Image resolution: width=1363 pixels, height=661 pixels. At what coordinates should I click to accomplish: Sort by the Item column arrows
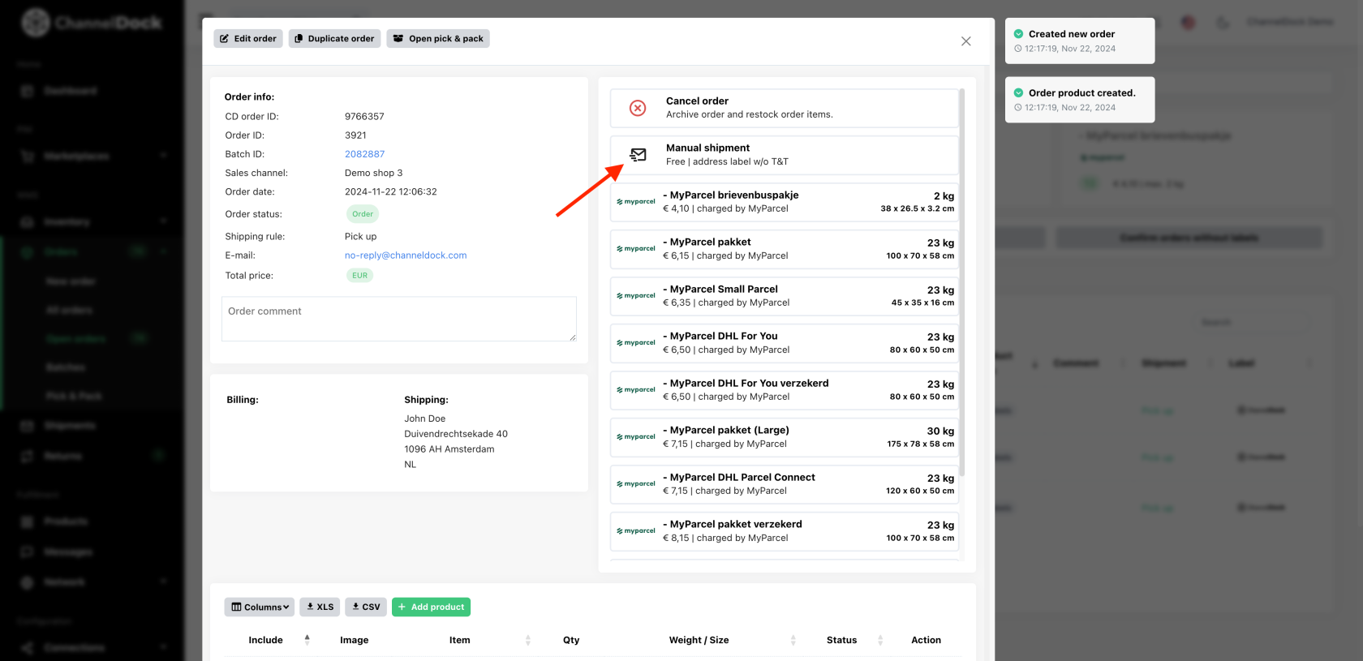(x=528, y=640)
